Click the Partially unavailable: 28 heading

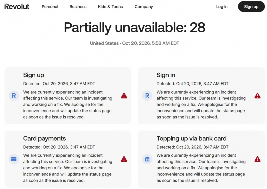point(135,27)
